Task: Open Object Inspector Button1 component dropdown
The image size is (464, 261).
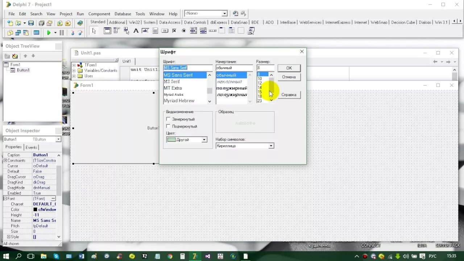Action: point(58,139)
